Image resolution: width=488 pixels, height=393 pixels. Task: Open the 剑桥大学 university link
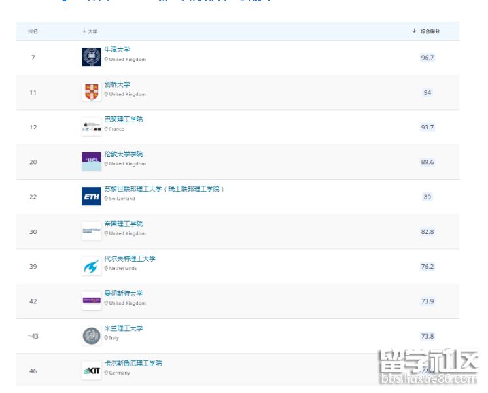pos(117,84)
